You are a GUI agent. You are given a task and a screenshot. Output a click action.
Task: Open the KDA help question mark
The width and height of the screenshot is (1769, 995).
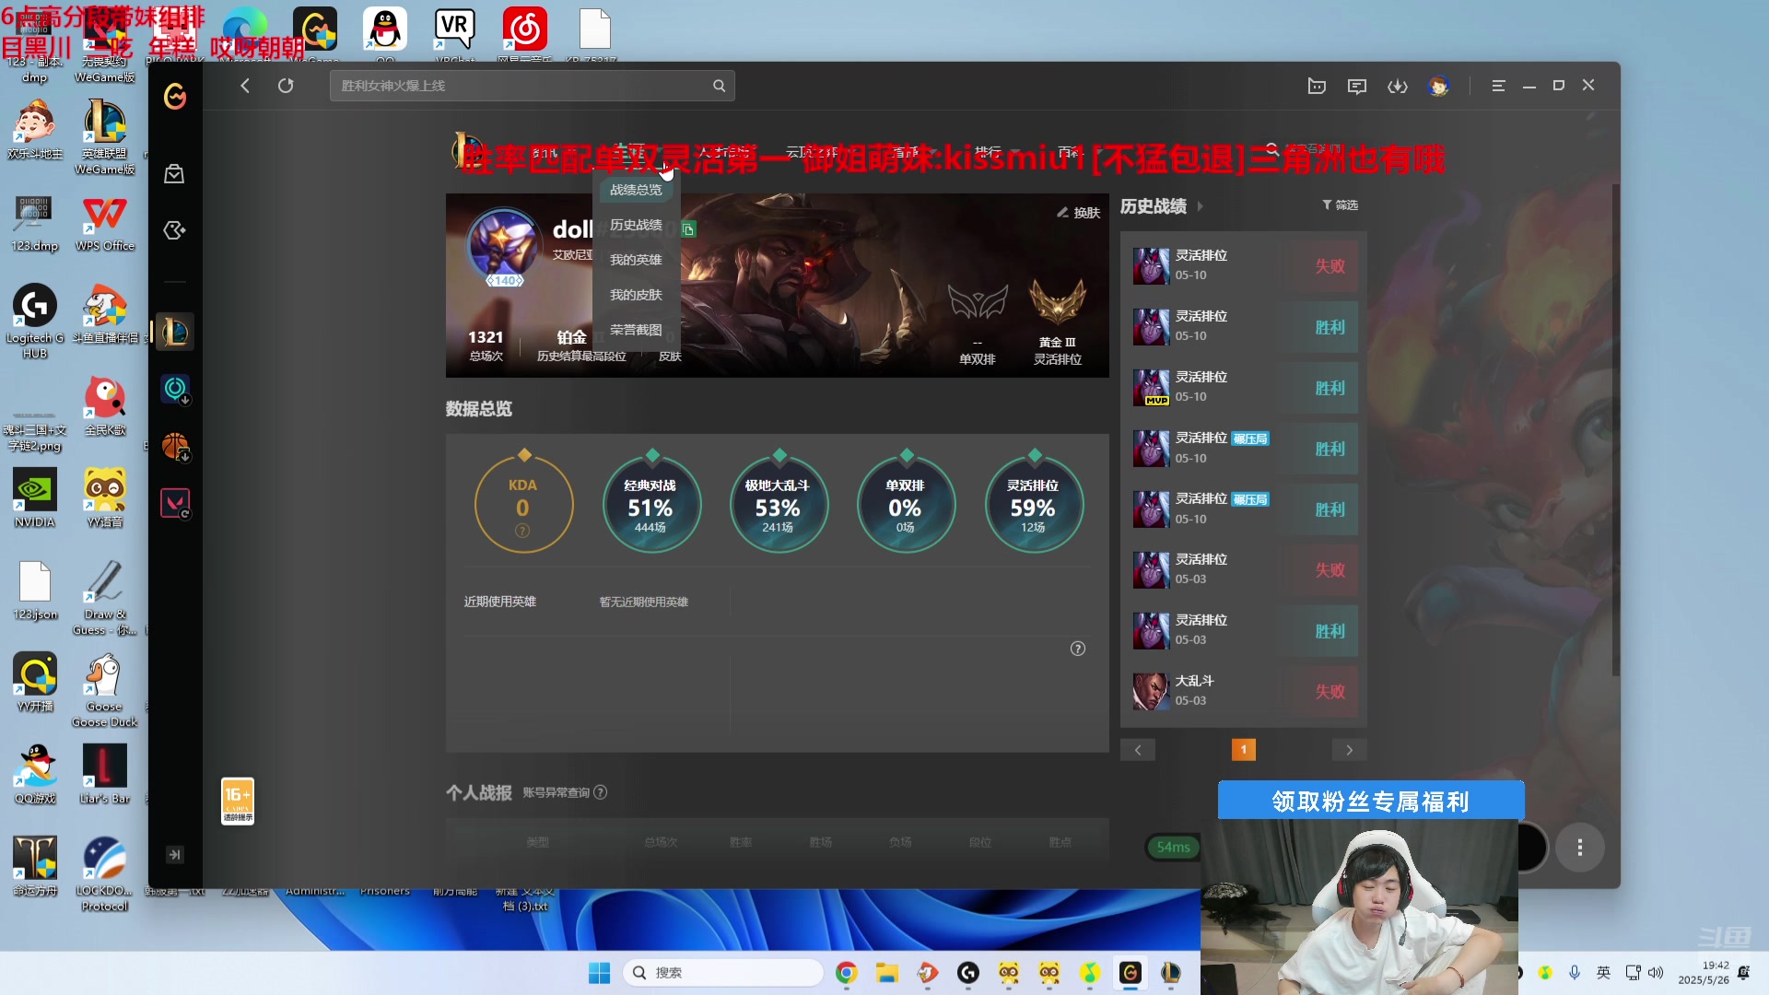(x=522, y=531)
